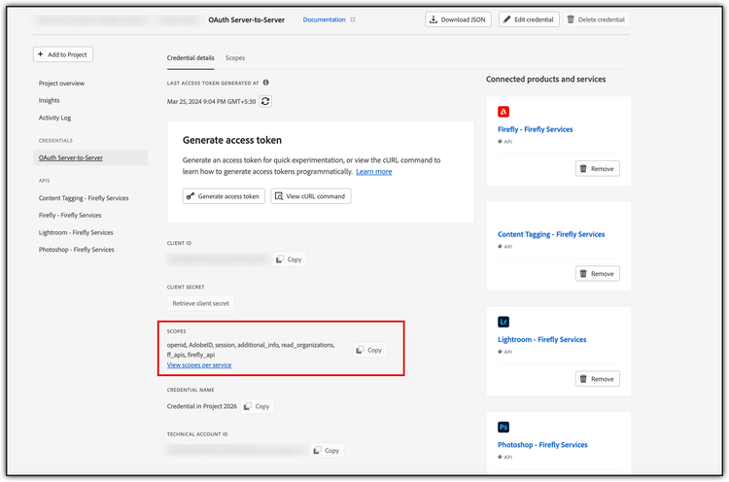Copy the scopes list
This screenshot has height=482, width=729.
(368, 350)
